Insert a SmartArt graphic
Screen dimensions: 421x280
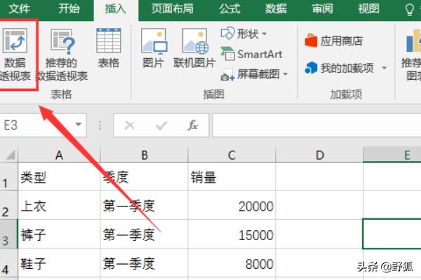pos(251,54)
